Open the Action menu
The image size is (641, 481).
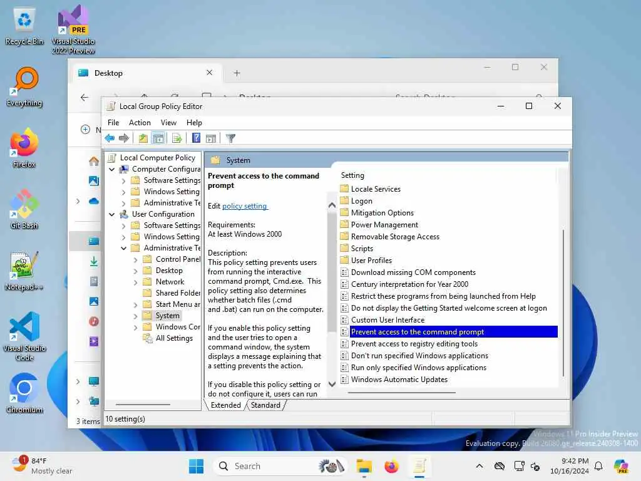point(140,123)
